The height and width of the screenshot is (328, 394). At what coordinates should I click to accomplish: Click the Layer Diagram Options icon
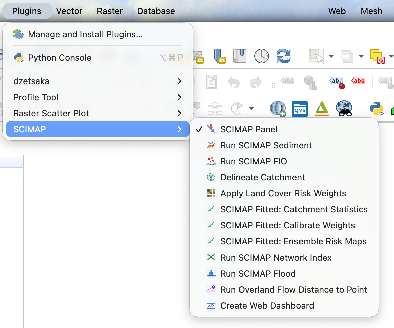pyautogui.click(x=310, y=83)
